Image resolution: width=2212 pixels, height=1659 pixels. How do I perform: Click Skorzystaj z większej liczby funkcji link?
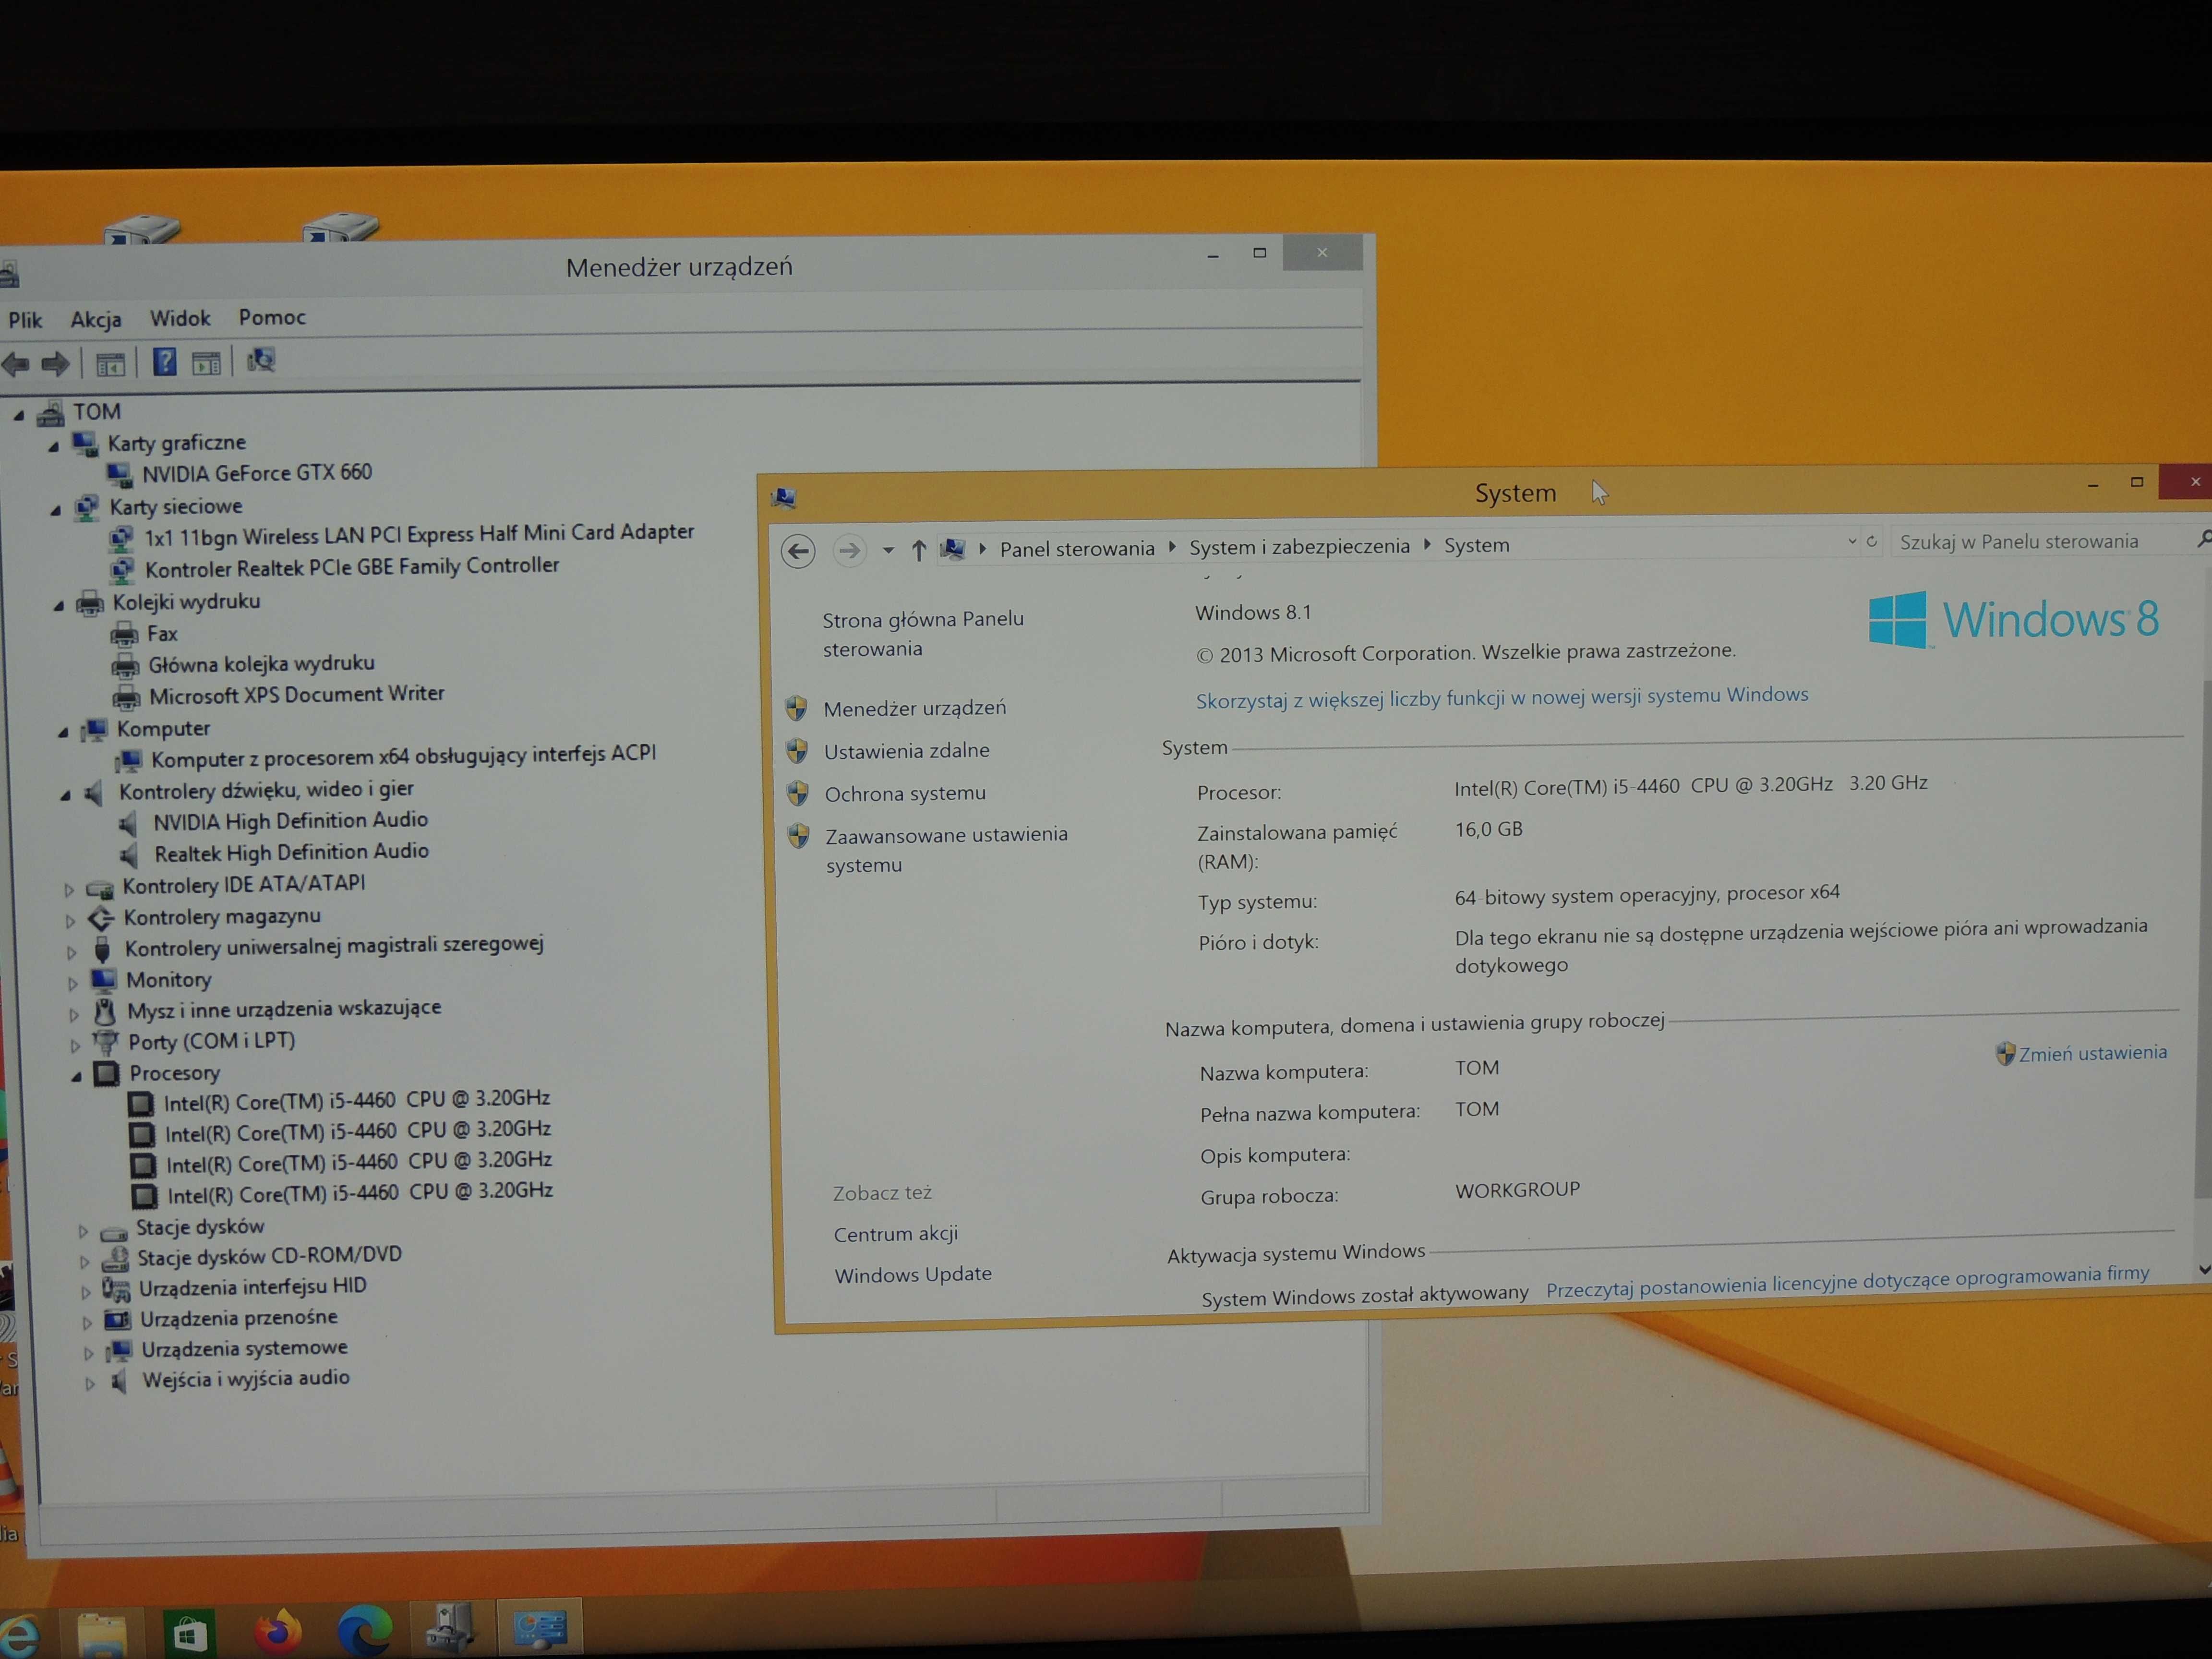1502,697
